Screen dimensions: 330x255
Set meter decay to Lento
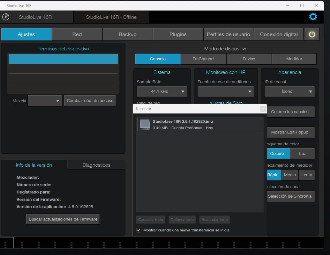(x=307, y=175)
